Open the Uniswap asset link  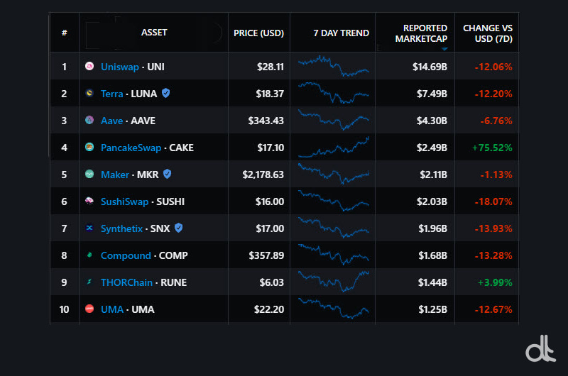point(120,67)
